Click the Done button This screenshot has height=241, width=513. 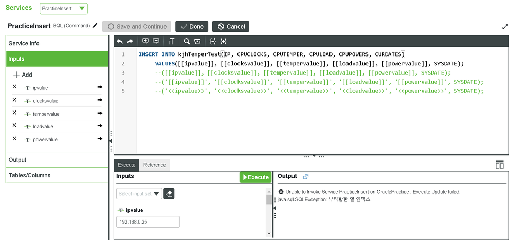point(192,27)
